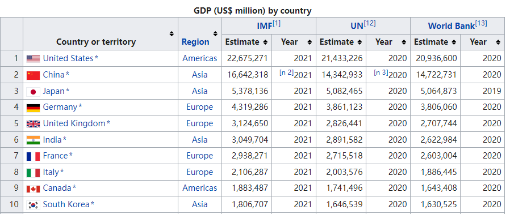The image size is (510, 214).
Task: Click the United States flag icon
Action: coord(33,59)
